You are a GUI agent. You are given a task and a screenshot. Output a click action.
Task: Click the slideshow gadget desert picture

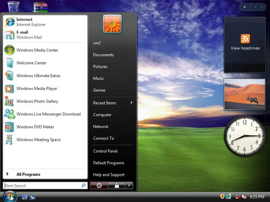point(244,94)
